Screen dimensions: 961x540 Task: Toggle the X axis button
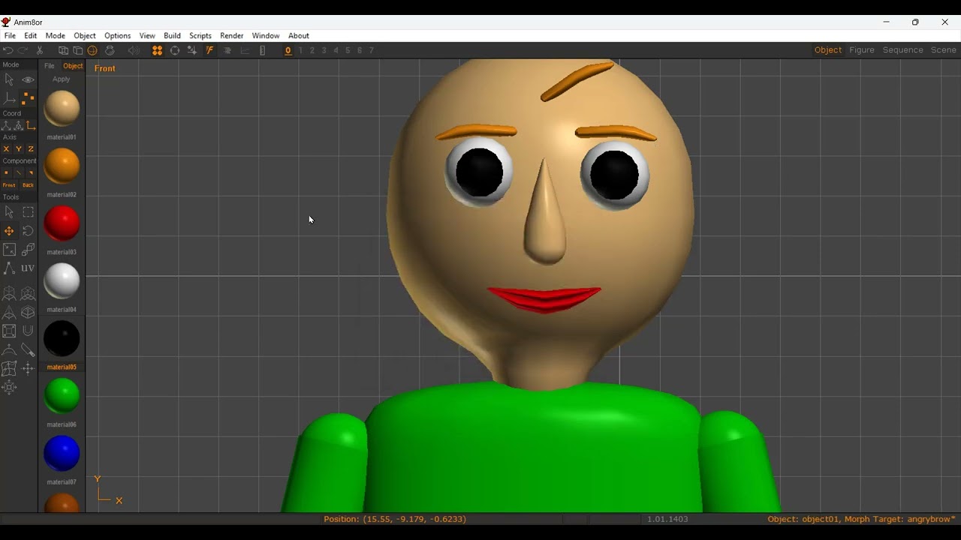coord(6,149)
